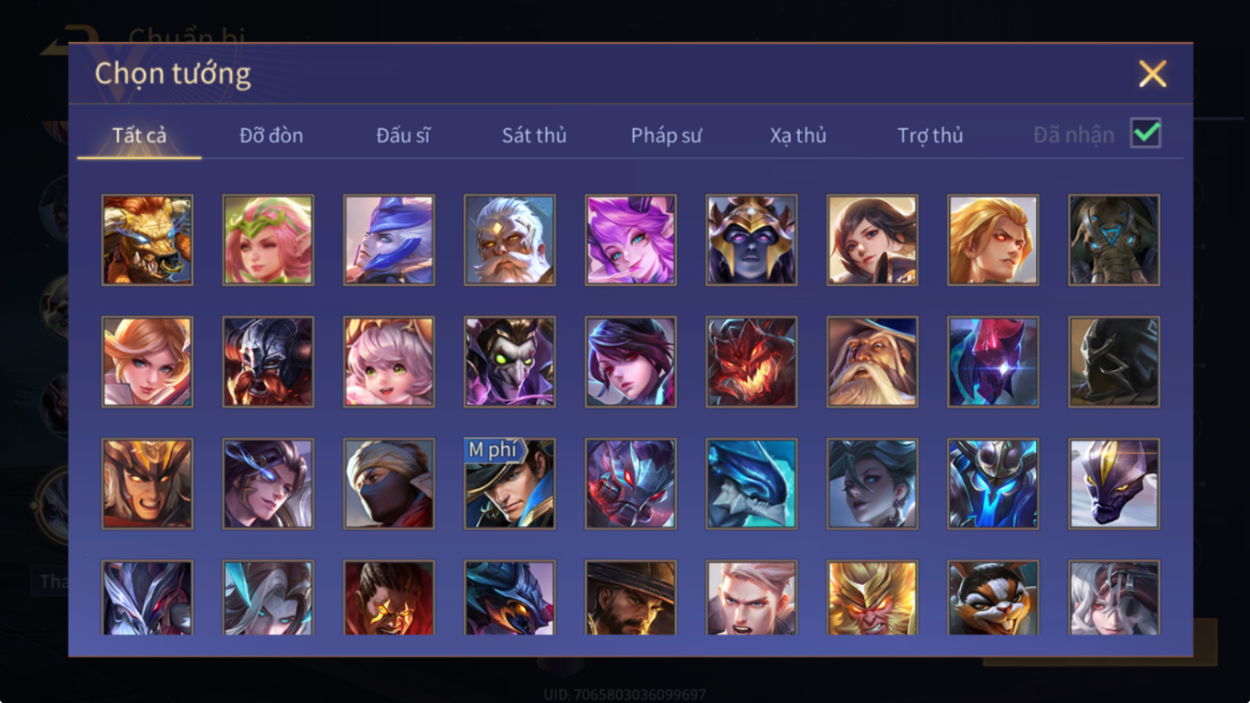Toggle the 'Đã nhận' checkbox
The height and width of the screenshot is (703, 1250).
point(1145,133)
